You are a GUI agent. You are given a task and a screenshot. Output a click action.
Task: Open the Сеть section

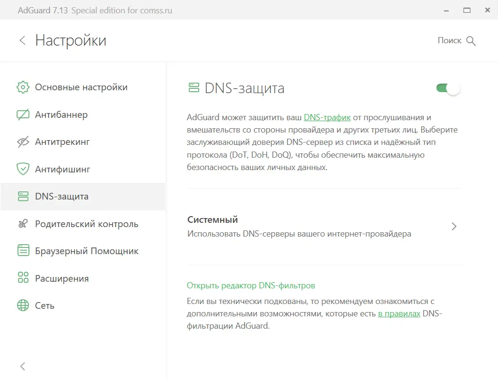point(83,305)
